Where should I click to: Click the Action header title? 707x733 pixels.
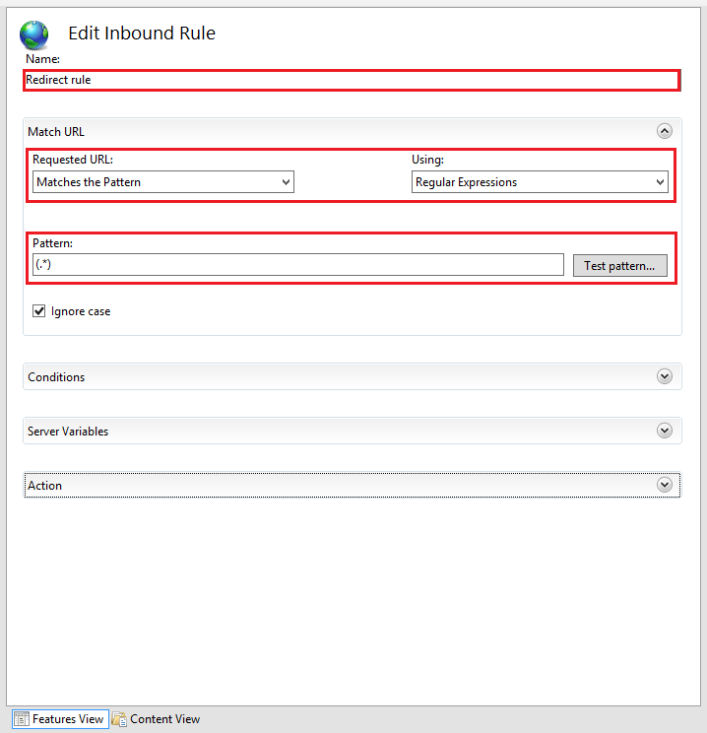44,486
